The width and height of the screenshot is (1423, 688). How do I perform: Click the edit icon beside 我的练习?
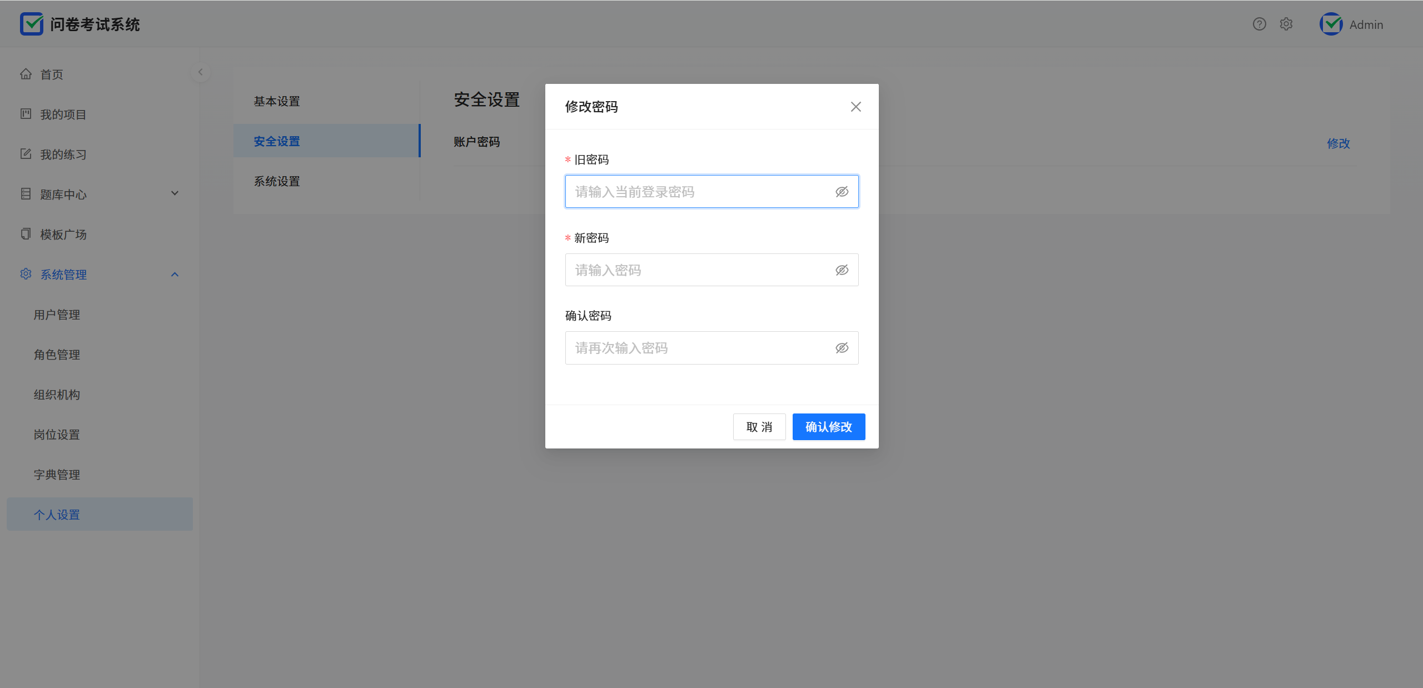[26, 154]
